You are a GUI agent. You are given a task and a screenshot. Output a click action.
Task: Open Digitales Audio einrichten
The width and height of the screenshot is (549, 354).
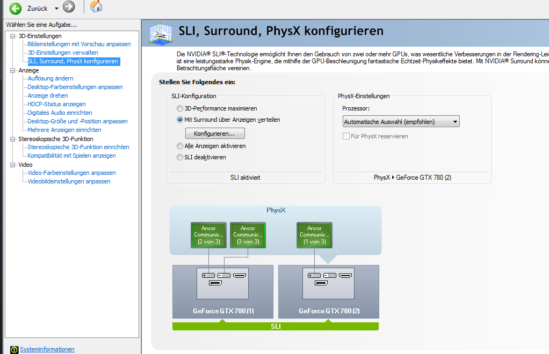click(60, 113)
